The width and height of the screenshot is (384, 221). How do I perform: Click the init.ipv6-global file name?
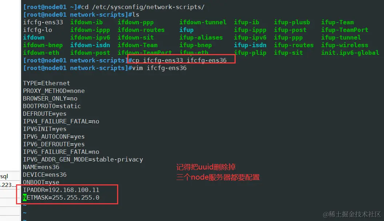pos(350,53)
